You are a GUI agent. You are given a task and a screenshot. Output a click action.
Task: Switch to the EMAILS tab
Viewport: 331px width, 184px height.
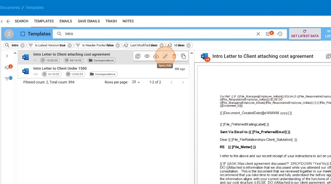pos(66,21)
